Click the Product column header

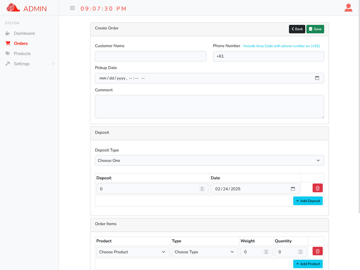[104, 241]
